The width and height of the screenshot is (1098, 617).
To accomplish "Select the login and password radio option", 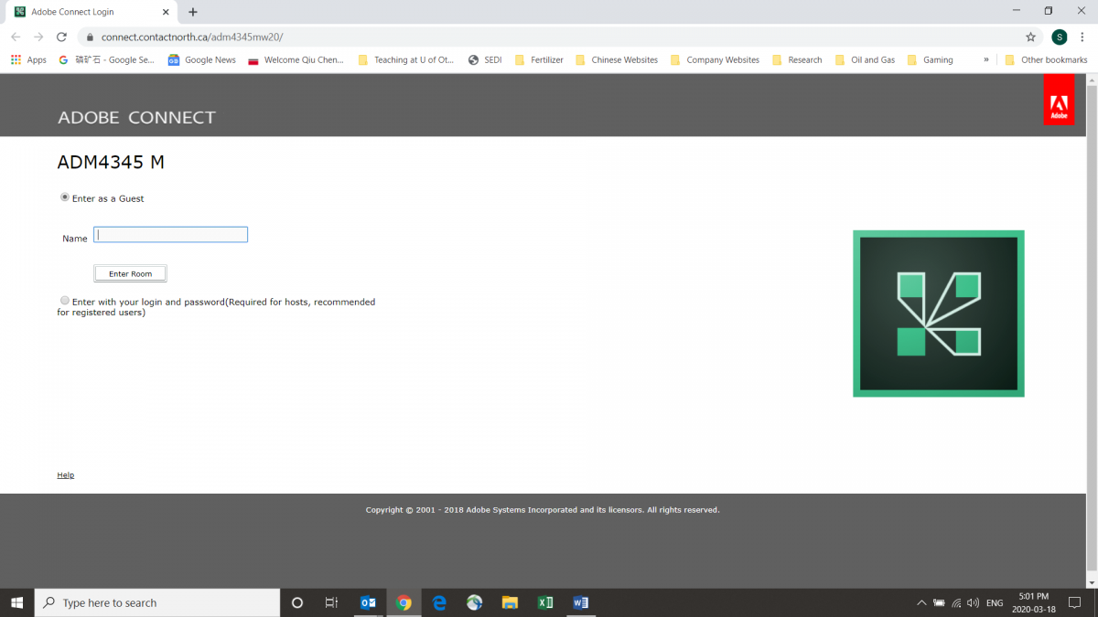I will 65,301.
